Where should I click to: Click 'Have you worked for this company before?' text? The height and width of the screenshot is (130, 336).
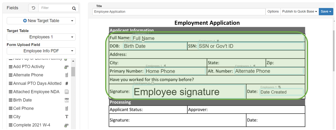point(152,80)
